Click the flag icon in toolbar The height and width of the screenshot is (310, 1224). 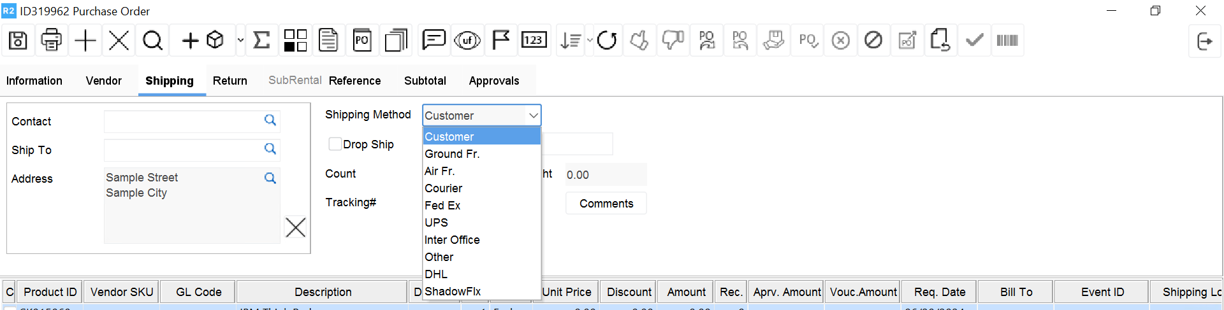(501, 41)
